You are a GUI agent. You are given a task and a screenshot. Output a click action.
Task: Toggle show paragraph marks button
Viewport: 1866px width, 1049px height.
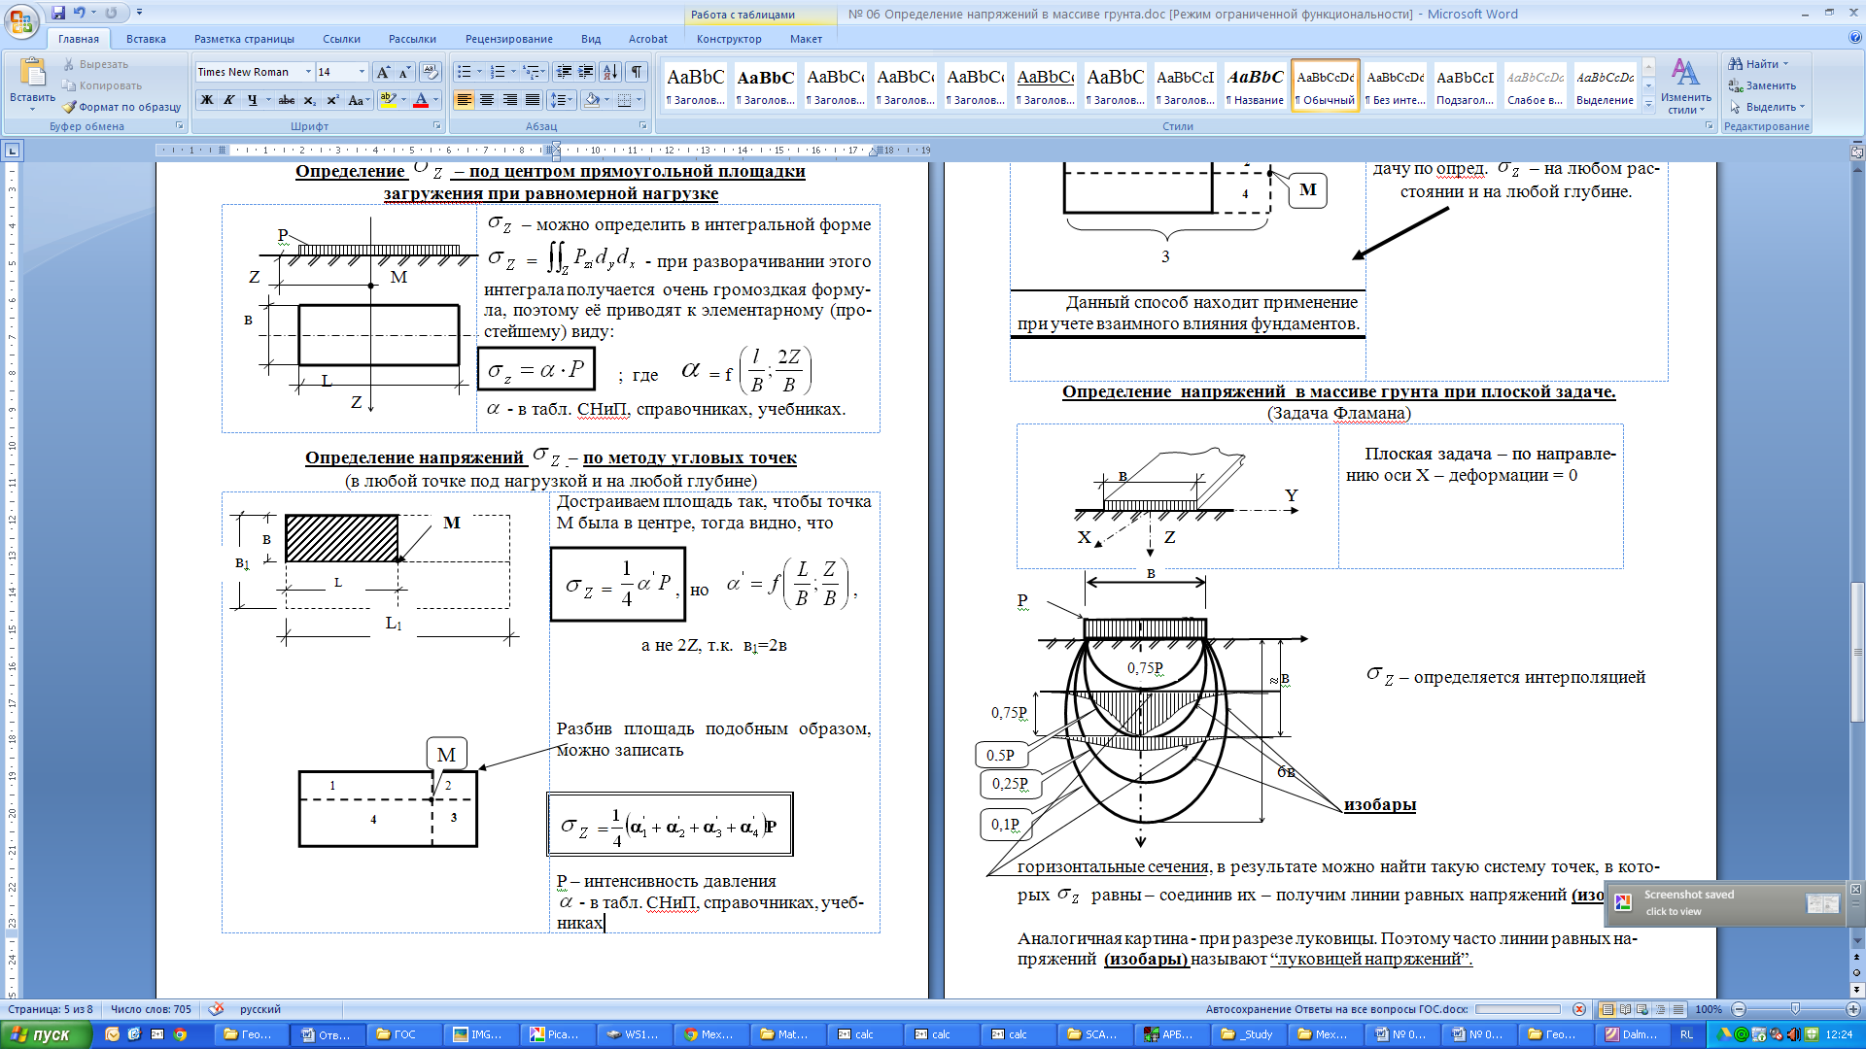(637, 72)
